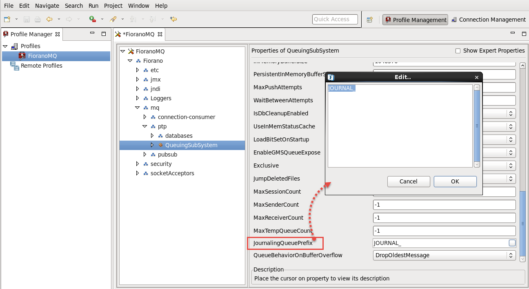Screen dimensions: 529x289
Task: Collapse the mq tree node
Action: 137,108
